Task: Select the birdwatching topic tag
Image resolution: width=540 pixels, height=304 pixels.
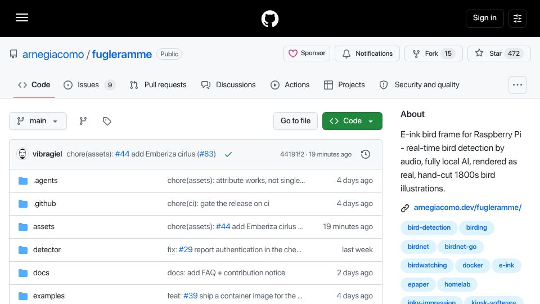Action: click(x=427, y=265)
